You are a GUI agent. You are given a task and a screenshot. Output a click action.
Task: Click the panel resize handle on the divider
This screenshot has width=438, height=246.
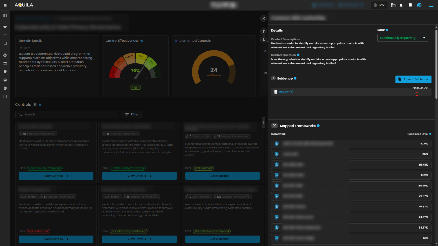(264, 123)
